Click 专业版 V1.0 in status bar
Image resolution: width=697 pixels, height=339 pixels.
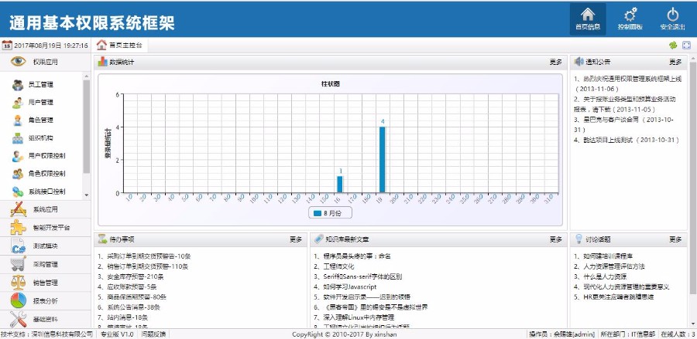coord(117,334)
